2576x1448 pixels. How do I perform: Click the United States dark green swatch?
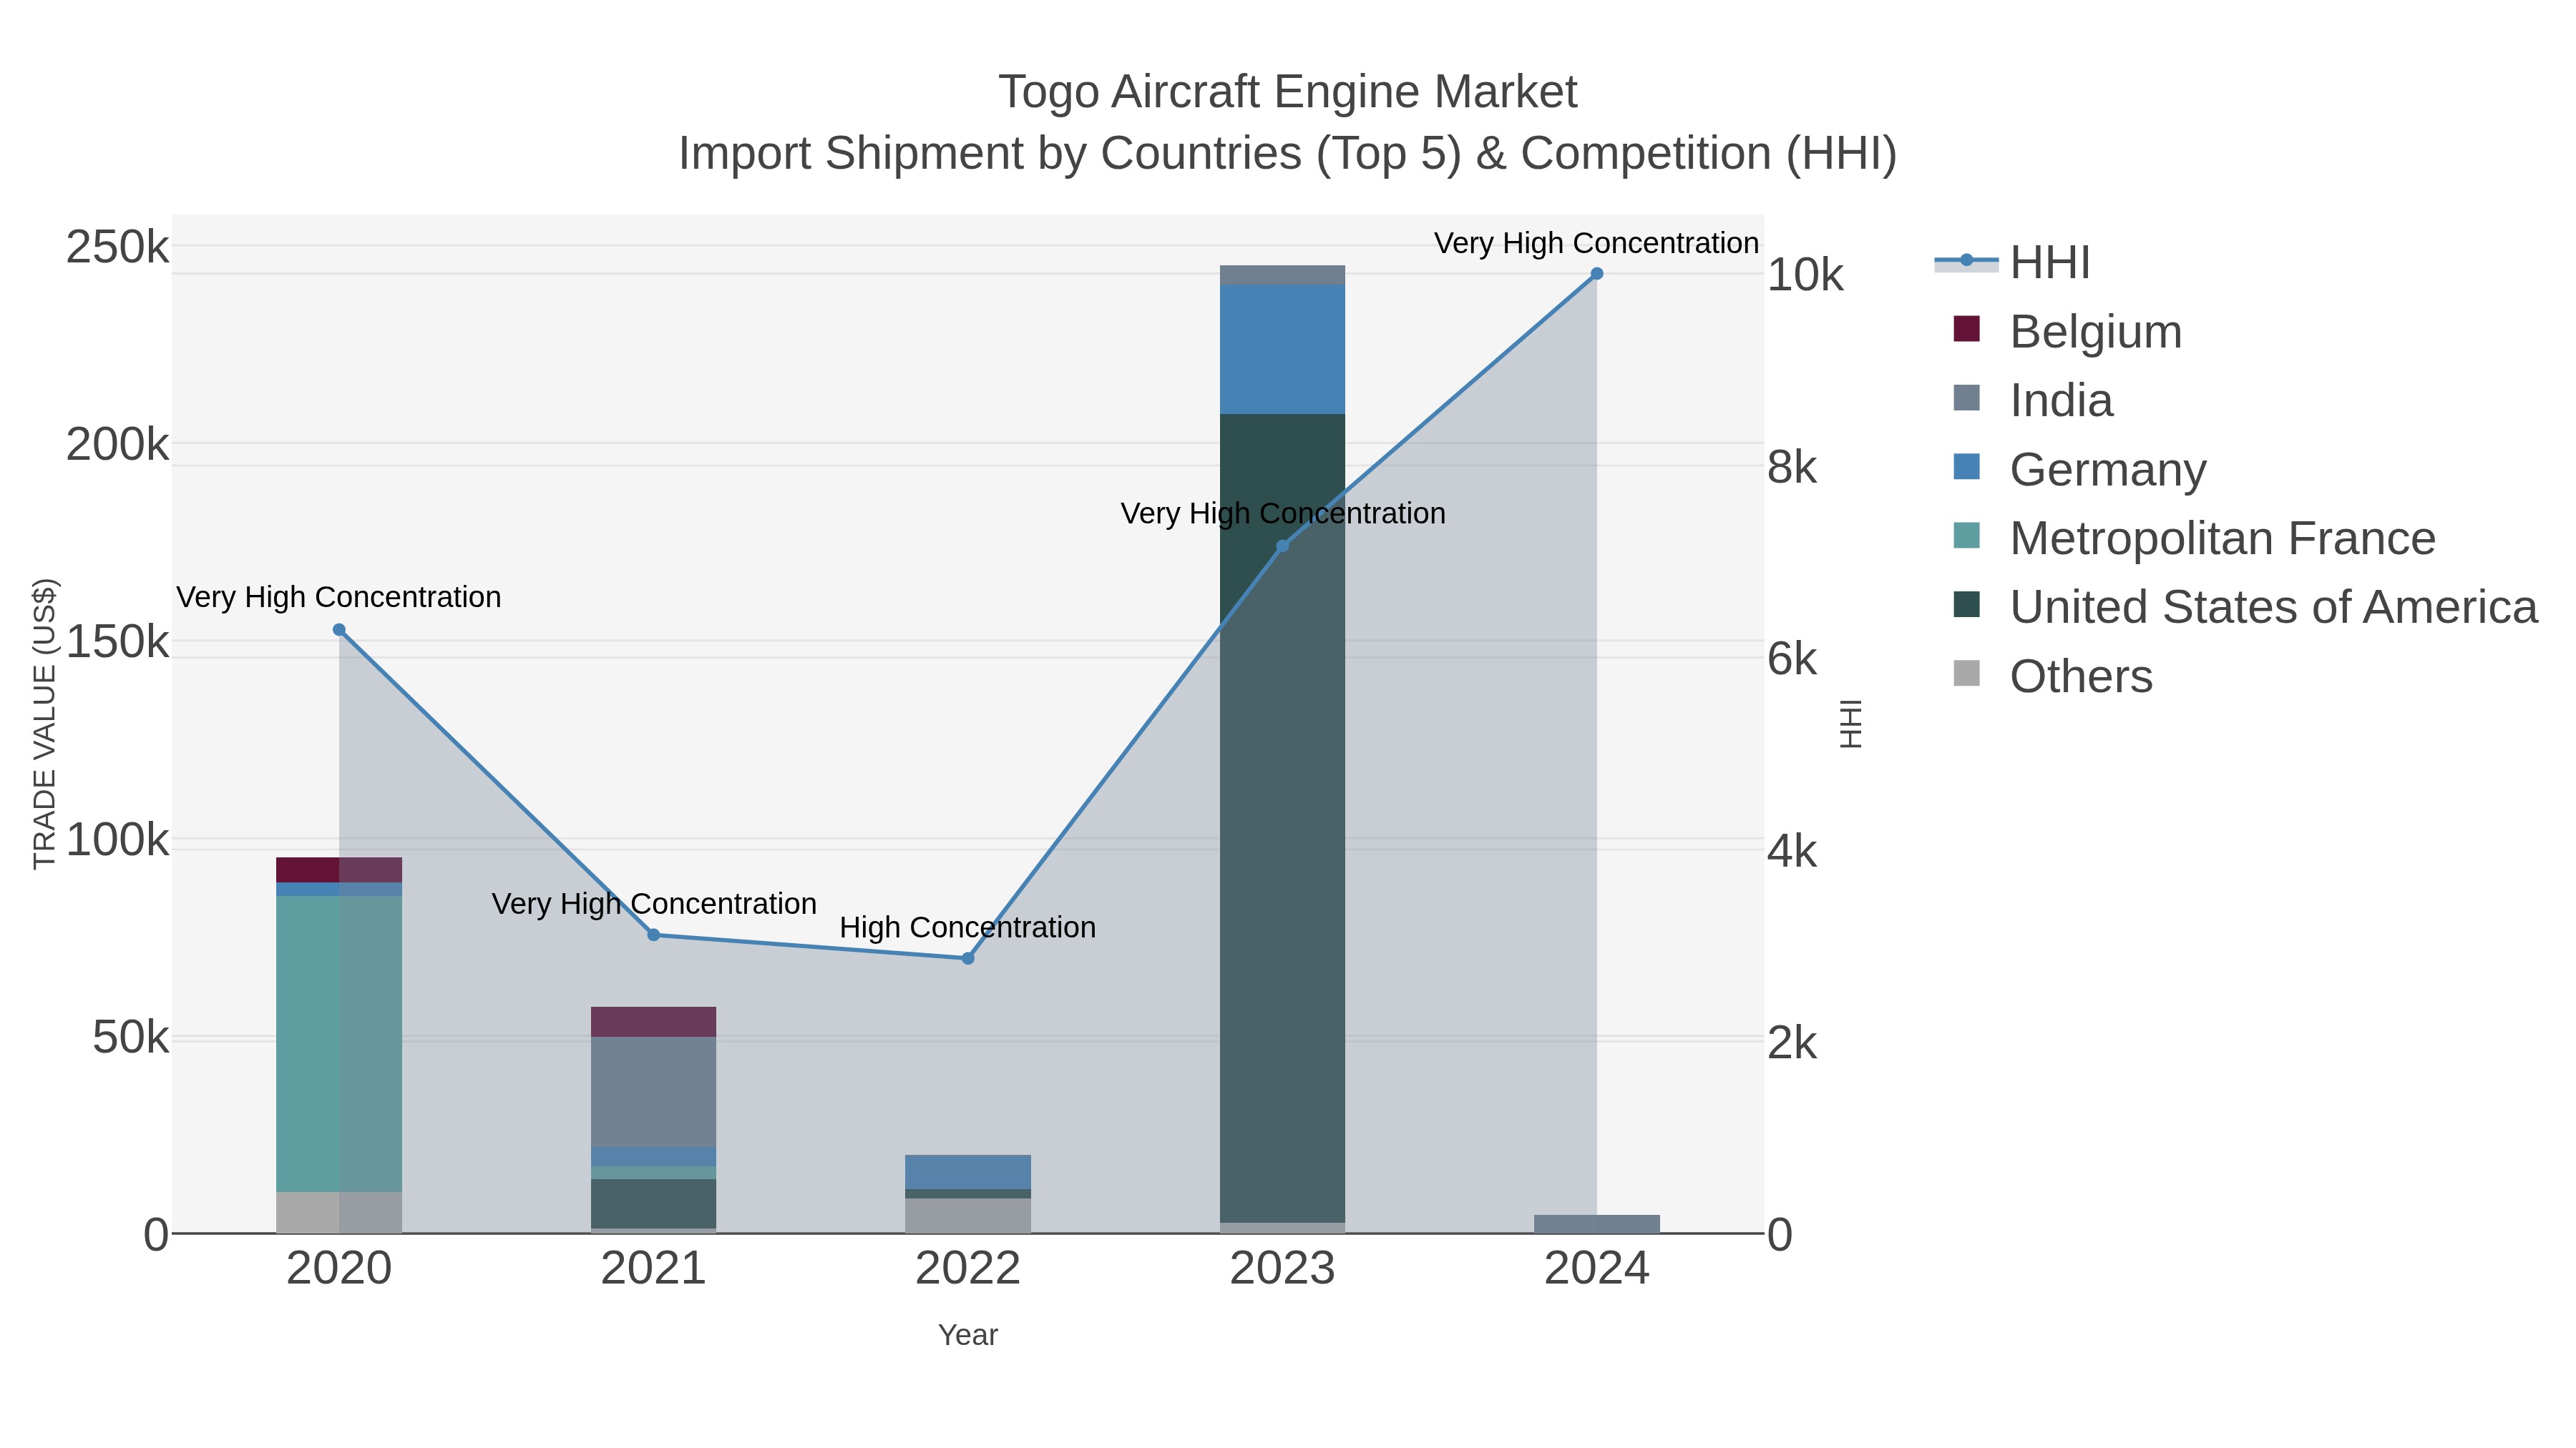click(1966, 604)
